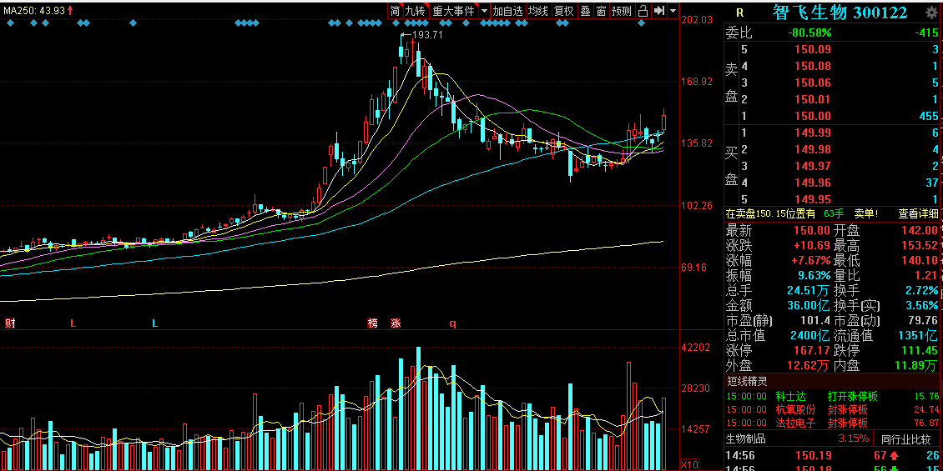
Task: Click 加自选 to add to watchlist
Action: tap(508, 10)
